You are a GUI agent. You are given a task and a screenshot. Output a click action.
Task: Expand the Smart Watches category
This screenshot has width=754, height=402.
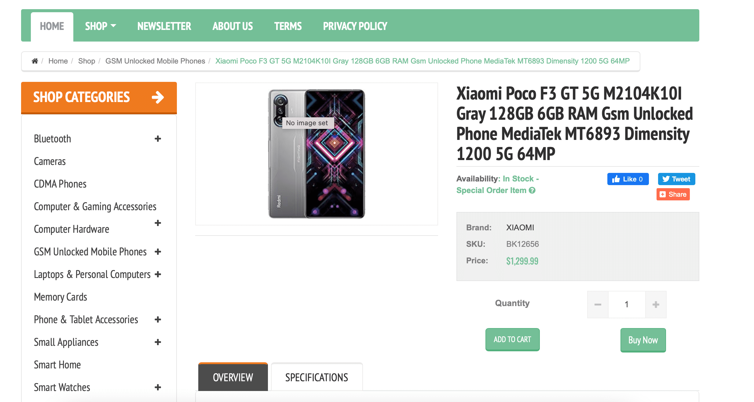click(x=158, y=387)
